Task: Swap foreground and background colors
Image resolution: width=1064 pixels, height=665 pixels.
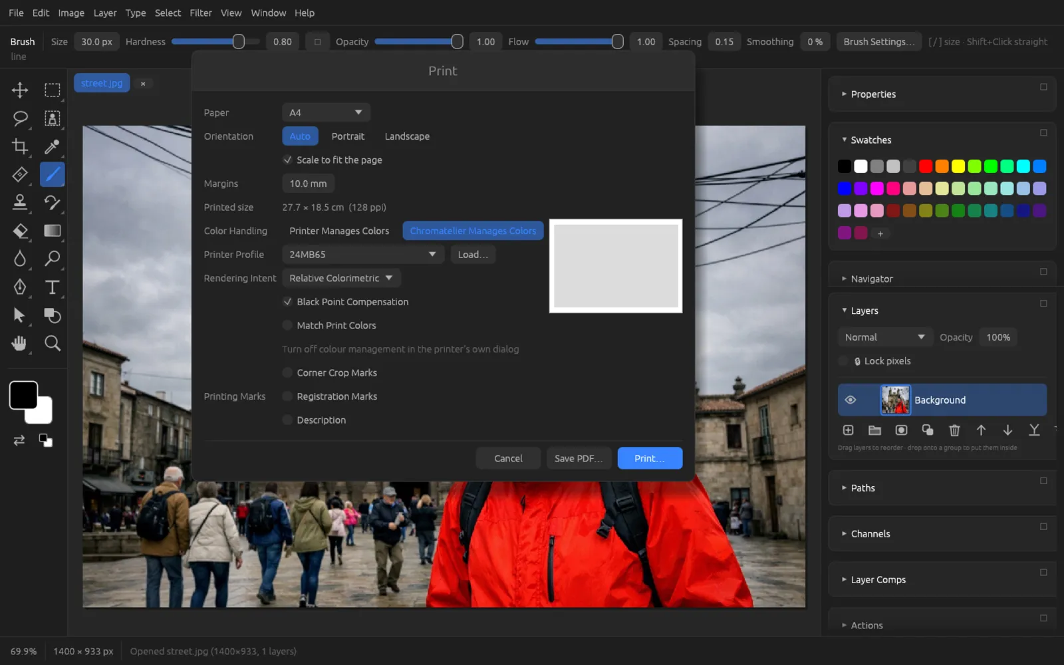Action: (19, 440)
